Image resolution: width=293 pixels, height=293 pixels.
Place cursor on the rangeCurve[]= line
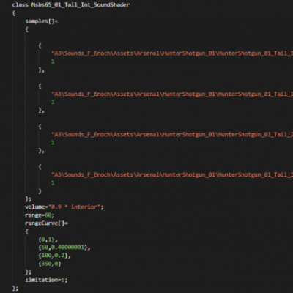coord(46,223)
